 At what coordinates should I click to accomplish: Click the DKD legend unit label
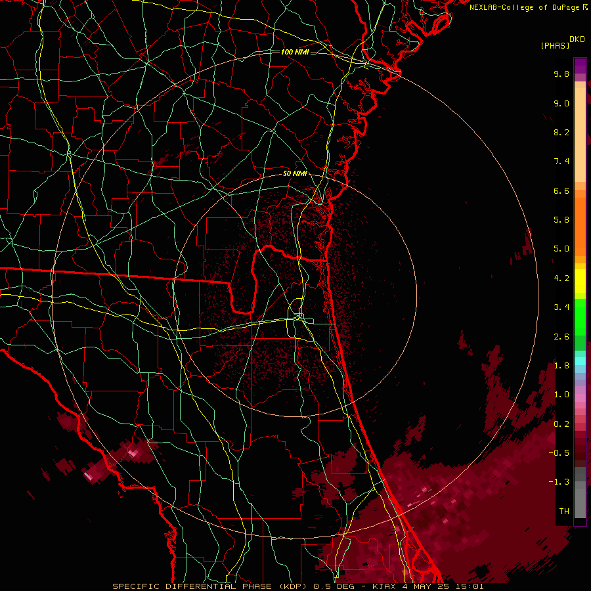pyautogui.click(x=577, y=39)
